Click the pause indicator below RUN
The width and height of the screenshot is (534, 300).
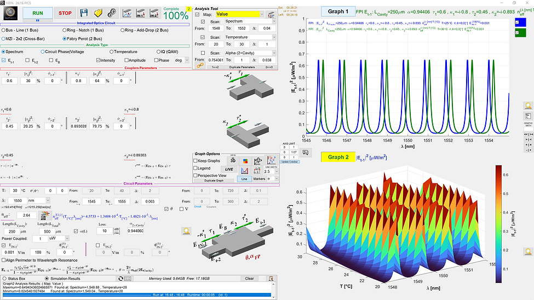pyautogui.click(x=38, y=20)
